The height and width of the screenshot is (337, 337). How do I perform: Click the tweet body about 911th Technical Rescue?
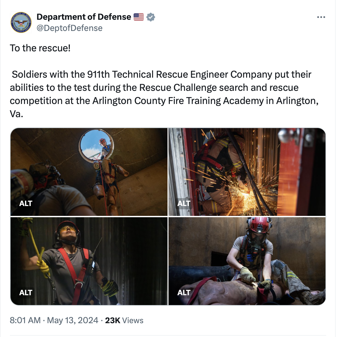(x=164, y=94)
